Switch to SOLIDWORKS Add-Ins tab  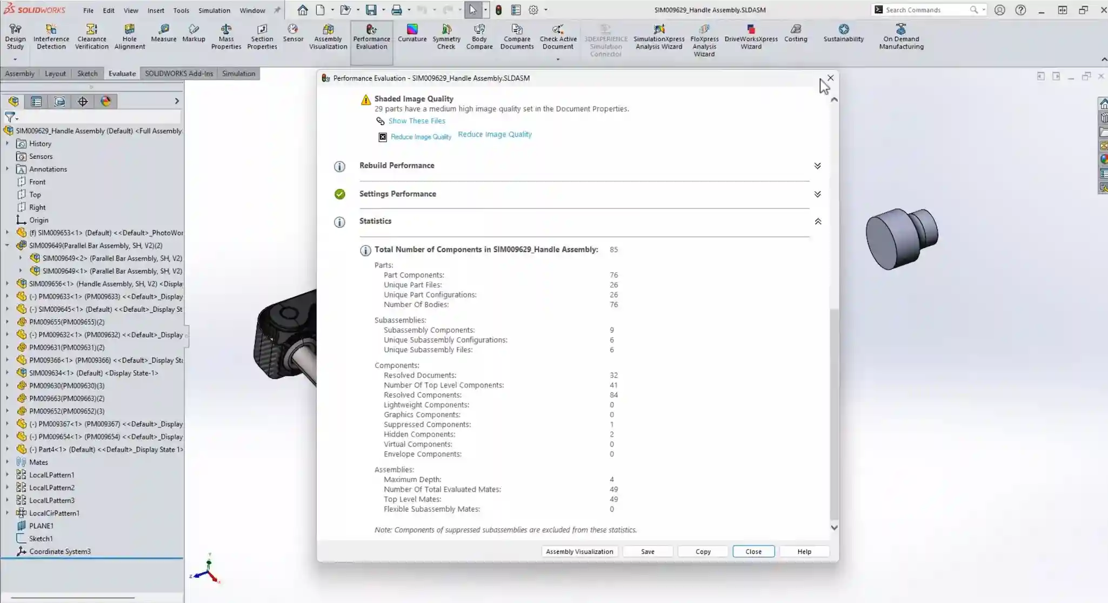click(179, 73)
